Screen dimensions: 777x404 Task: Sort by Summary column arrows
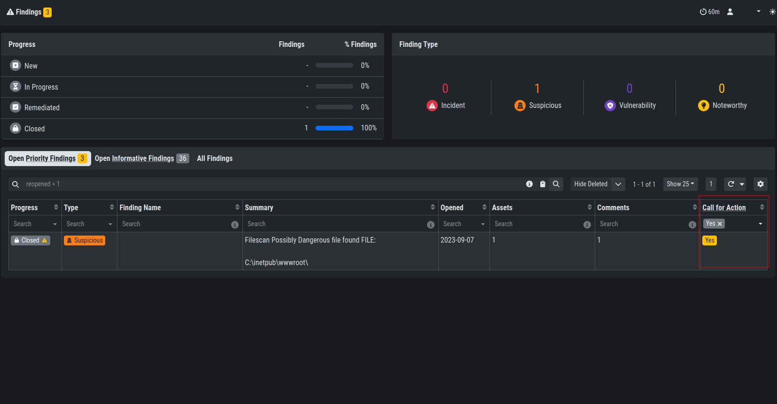pos(433,207)
